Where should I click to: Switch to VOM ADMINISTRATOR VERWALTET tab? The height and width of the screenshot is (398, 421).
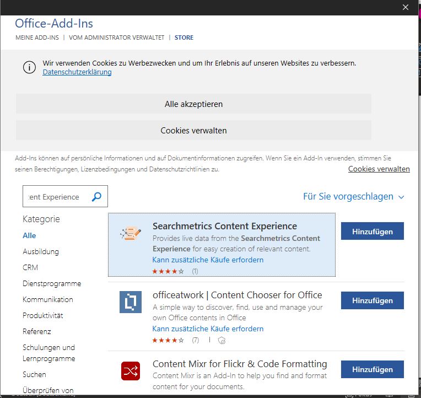tap(116, 37)
